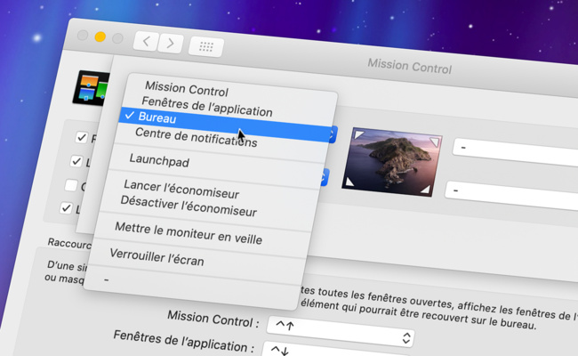The image size is (578, 356).
Task: Toggle the first checked option checkbox
Action: [81, 138]
